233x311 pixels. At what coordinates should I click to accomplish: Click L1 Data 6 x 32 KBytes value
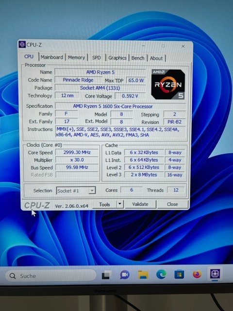pyautogui.click(x=144, y=153)
